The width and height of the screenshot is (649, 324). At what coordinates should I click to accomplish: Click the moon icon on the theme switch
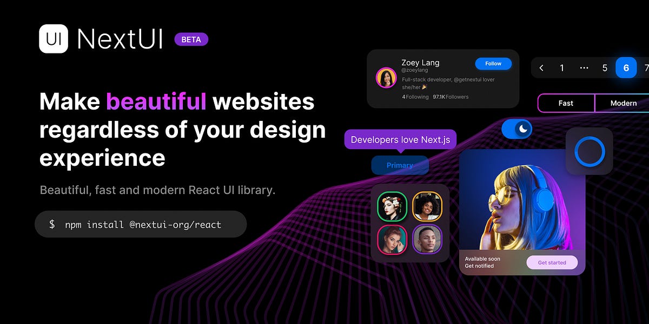[x=522, y=129]
